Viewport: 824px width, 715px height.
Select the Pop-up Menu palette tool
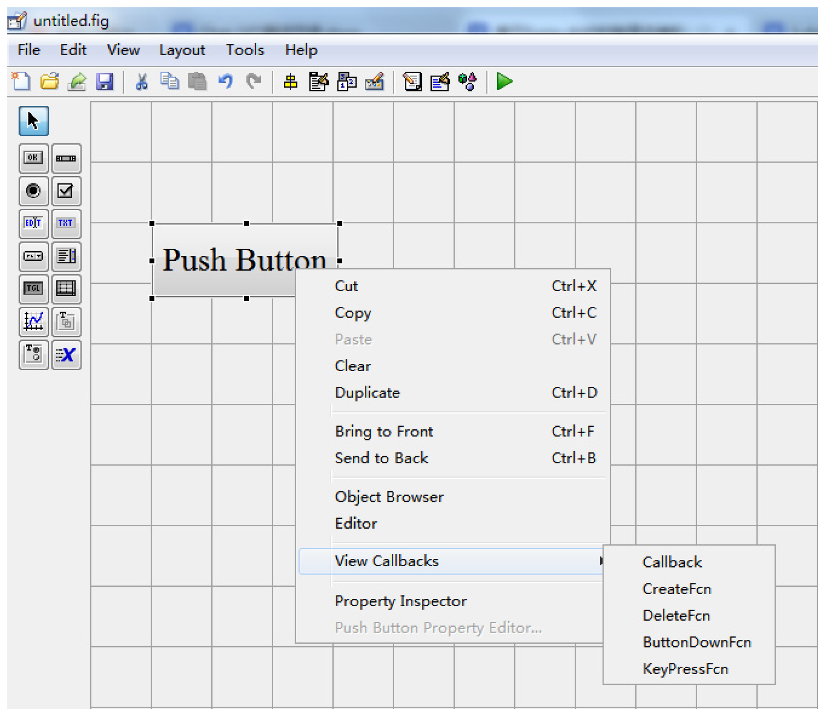coord(33,256)
